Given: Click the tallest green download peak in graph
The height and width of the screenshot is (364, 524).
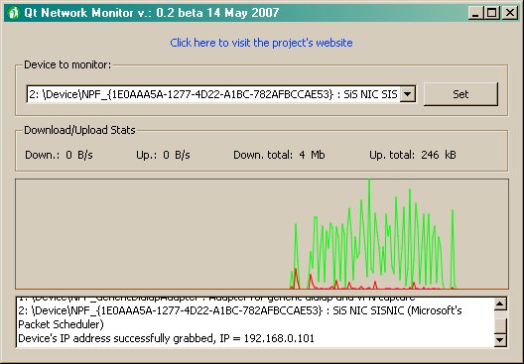Looking at the screenshot, I should [x=369, y=182].
